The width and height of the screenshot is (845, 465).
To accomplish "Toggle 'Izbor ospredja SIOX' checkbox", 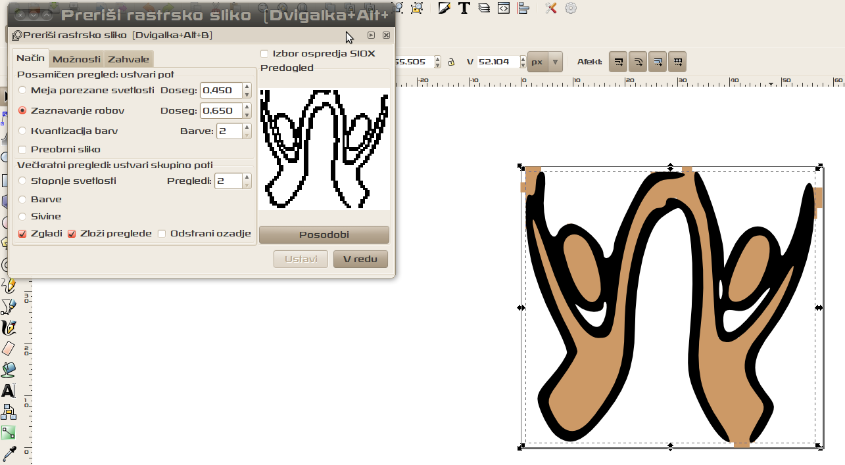I will click(264, 53).
